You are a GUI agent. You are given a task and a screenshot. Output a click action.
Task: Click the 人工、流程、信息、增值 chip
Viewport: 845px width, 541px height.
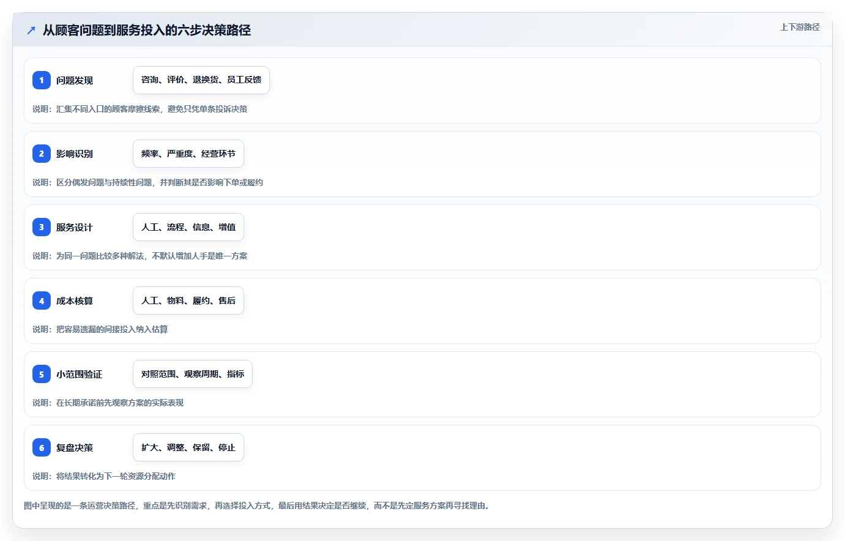[x=188, y=227]
